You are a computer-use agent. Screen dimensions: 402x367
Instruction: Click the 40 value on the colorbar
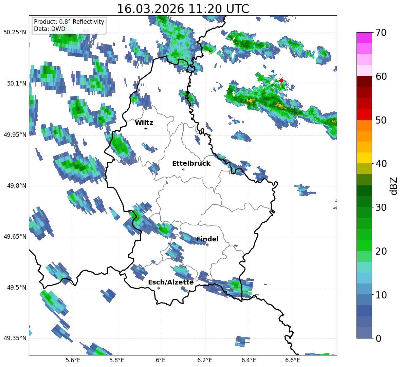[381, 164]
